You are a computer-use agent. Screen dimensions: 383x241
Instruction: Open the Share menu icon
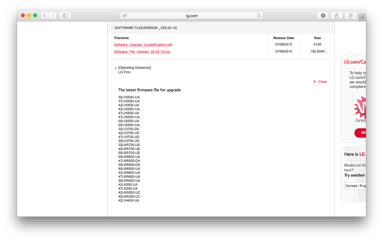pyautogui.click(x=337, y=16)
